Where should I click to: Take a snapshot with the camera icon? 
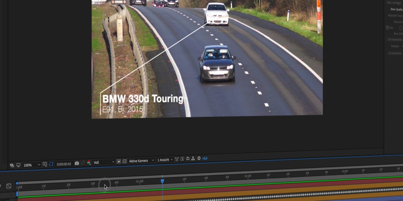77,163
